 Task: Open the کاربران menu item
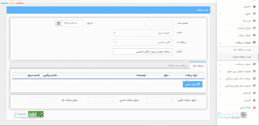(x=247, y=100)
